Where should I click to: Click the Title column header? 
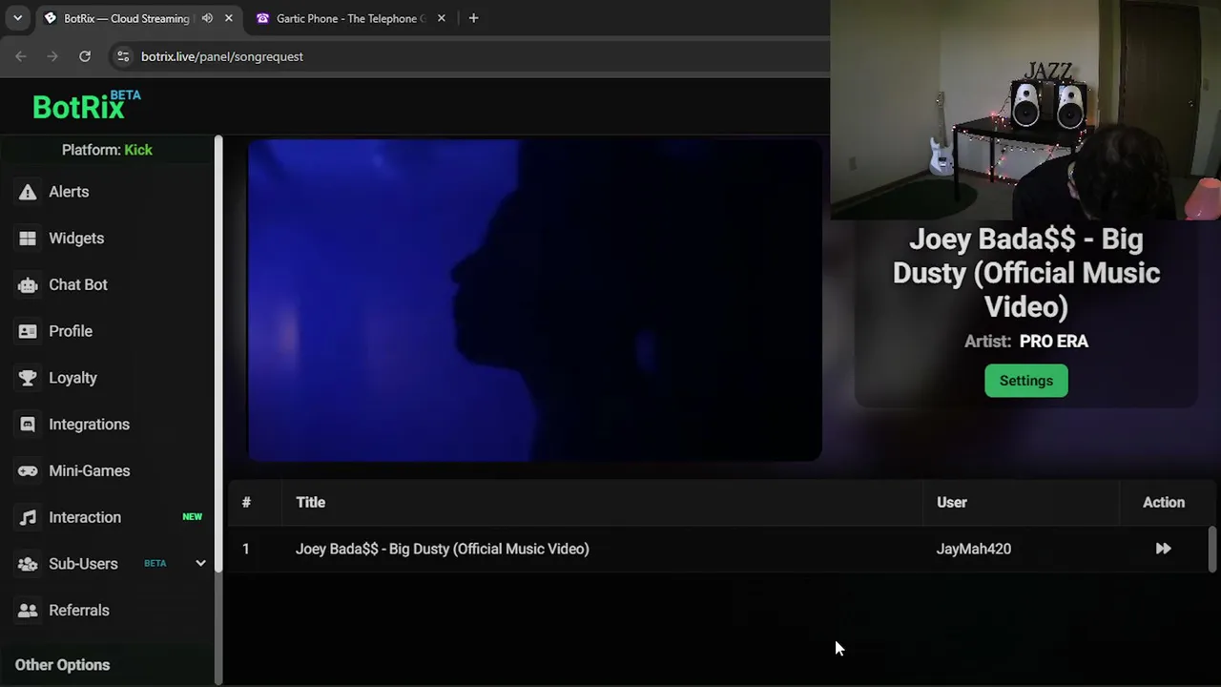click(310, 503)
